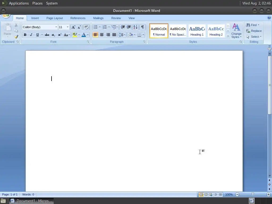The width and height of the screenshot is (272, 204).
Task: Click Shrink Font button
Action: tap(79, 27)
